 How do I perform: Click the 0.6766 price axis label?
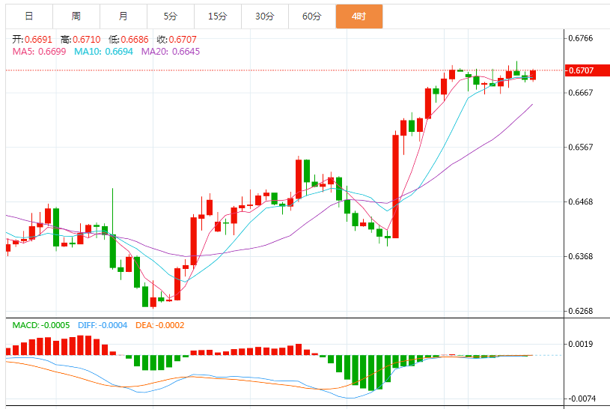coord(580,38)
